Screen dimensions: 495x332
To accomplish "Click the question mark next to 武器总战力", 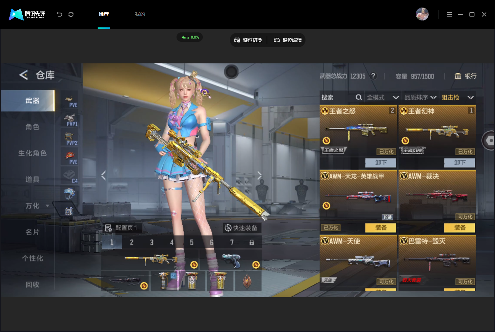I will click(373, 76).
